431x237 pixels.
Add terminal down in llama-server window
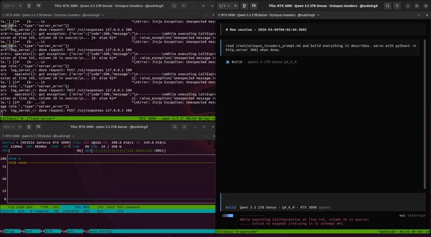(39, 6)
